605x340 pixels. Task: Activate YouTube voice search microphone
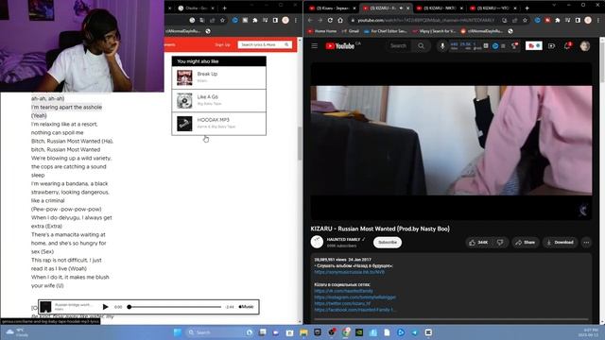tap(442, 46)
